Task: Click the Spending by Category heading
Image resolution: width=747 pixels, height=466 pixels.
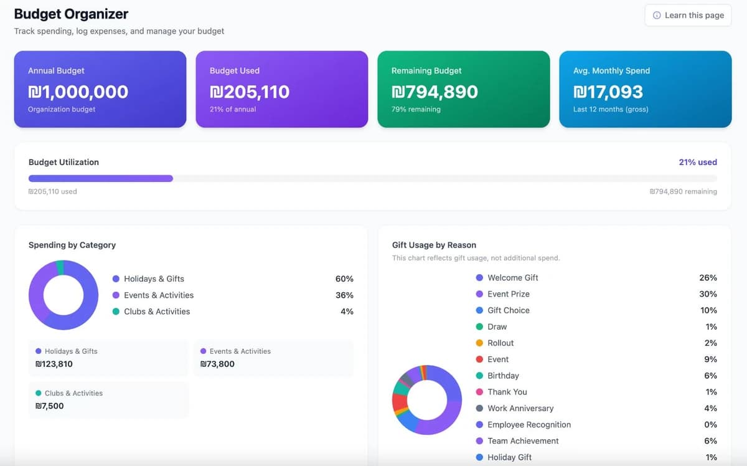Action: click(x=72, y=245)
